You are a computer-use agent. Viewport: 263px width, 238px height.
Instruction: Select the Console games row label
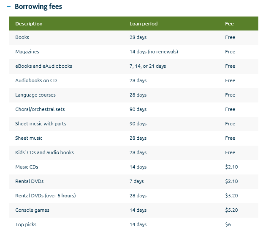click(32, 210)
